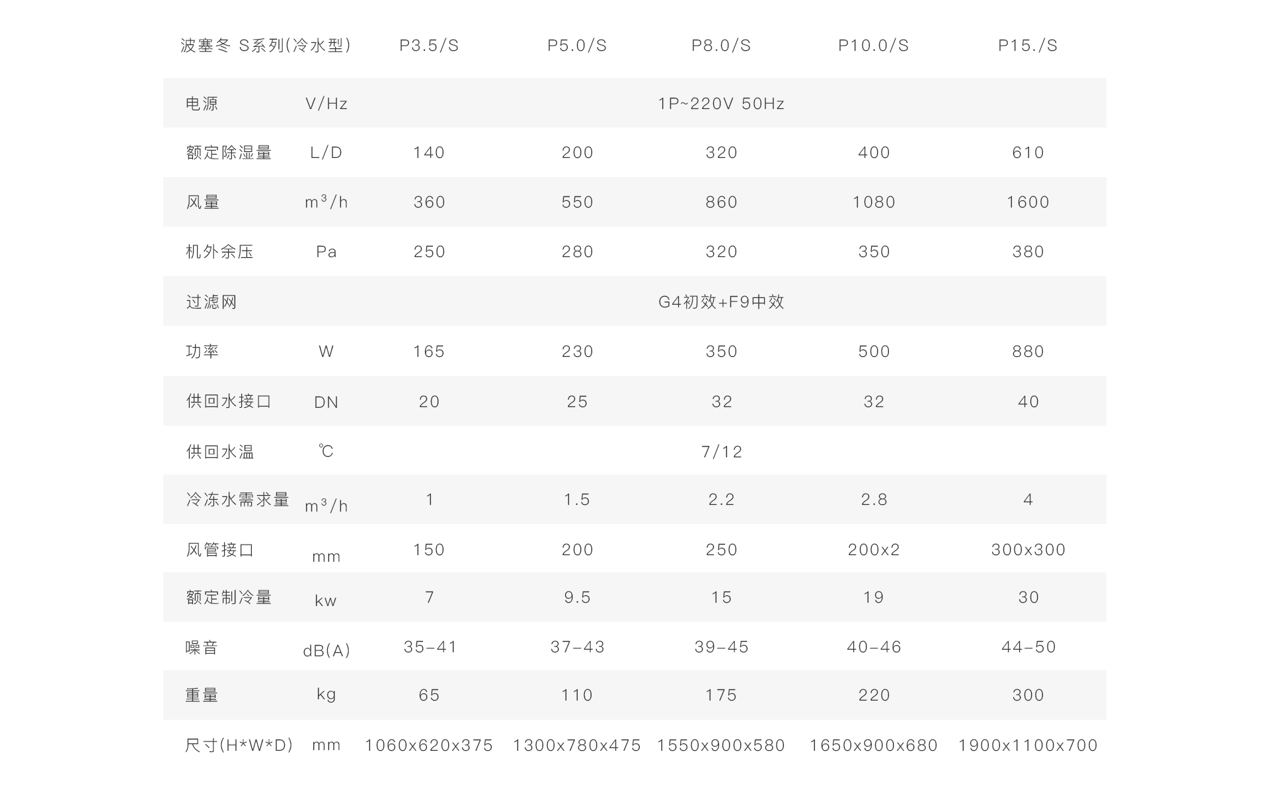Select dimension 1650x900x680
The height and width of the screenshot is (803, 1269).
point(874,746)
